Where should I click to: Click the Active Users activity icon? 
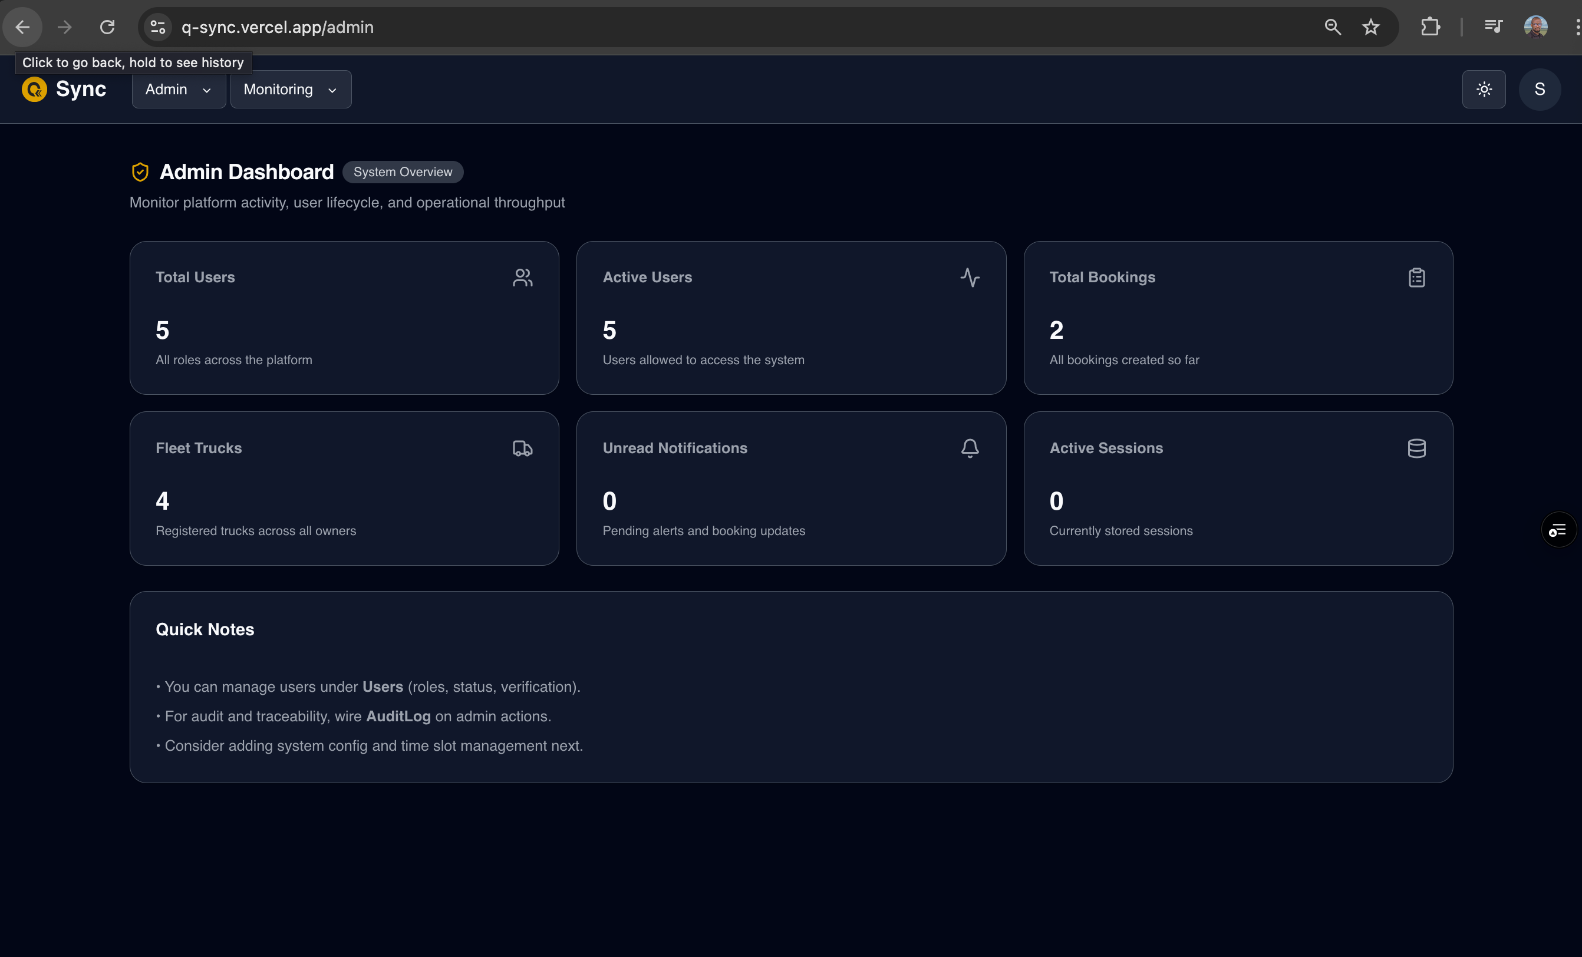tap(970, 278)
